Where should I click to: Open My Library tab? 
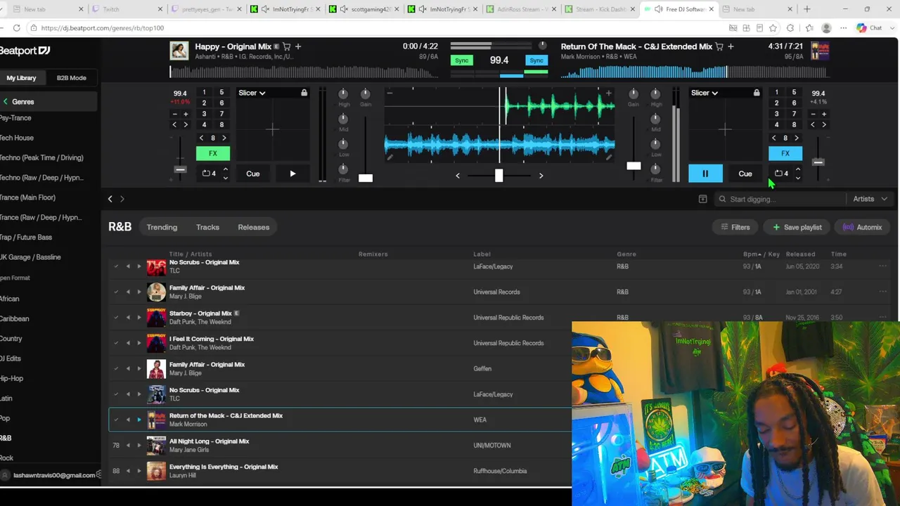pyautogui.click(x=21, y=78)
